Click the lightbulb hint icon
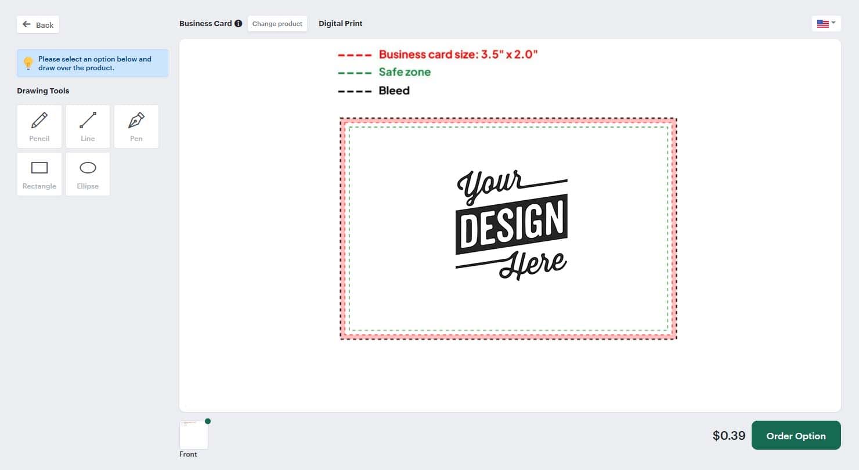Image resolution: width=859 pixels, height=470 pixels. (x=28, y=63)
